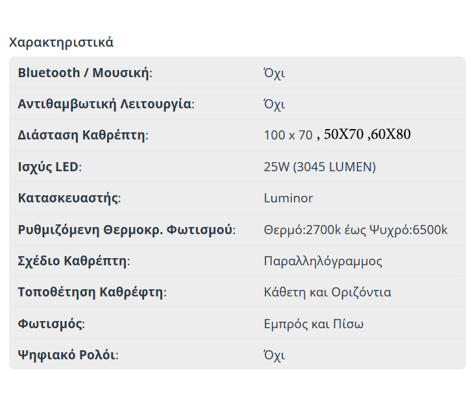
Task: Click the Luminor manufacturer value
Action: pyautogui.click(x=288, y=198)
